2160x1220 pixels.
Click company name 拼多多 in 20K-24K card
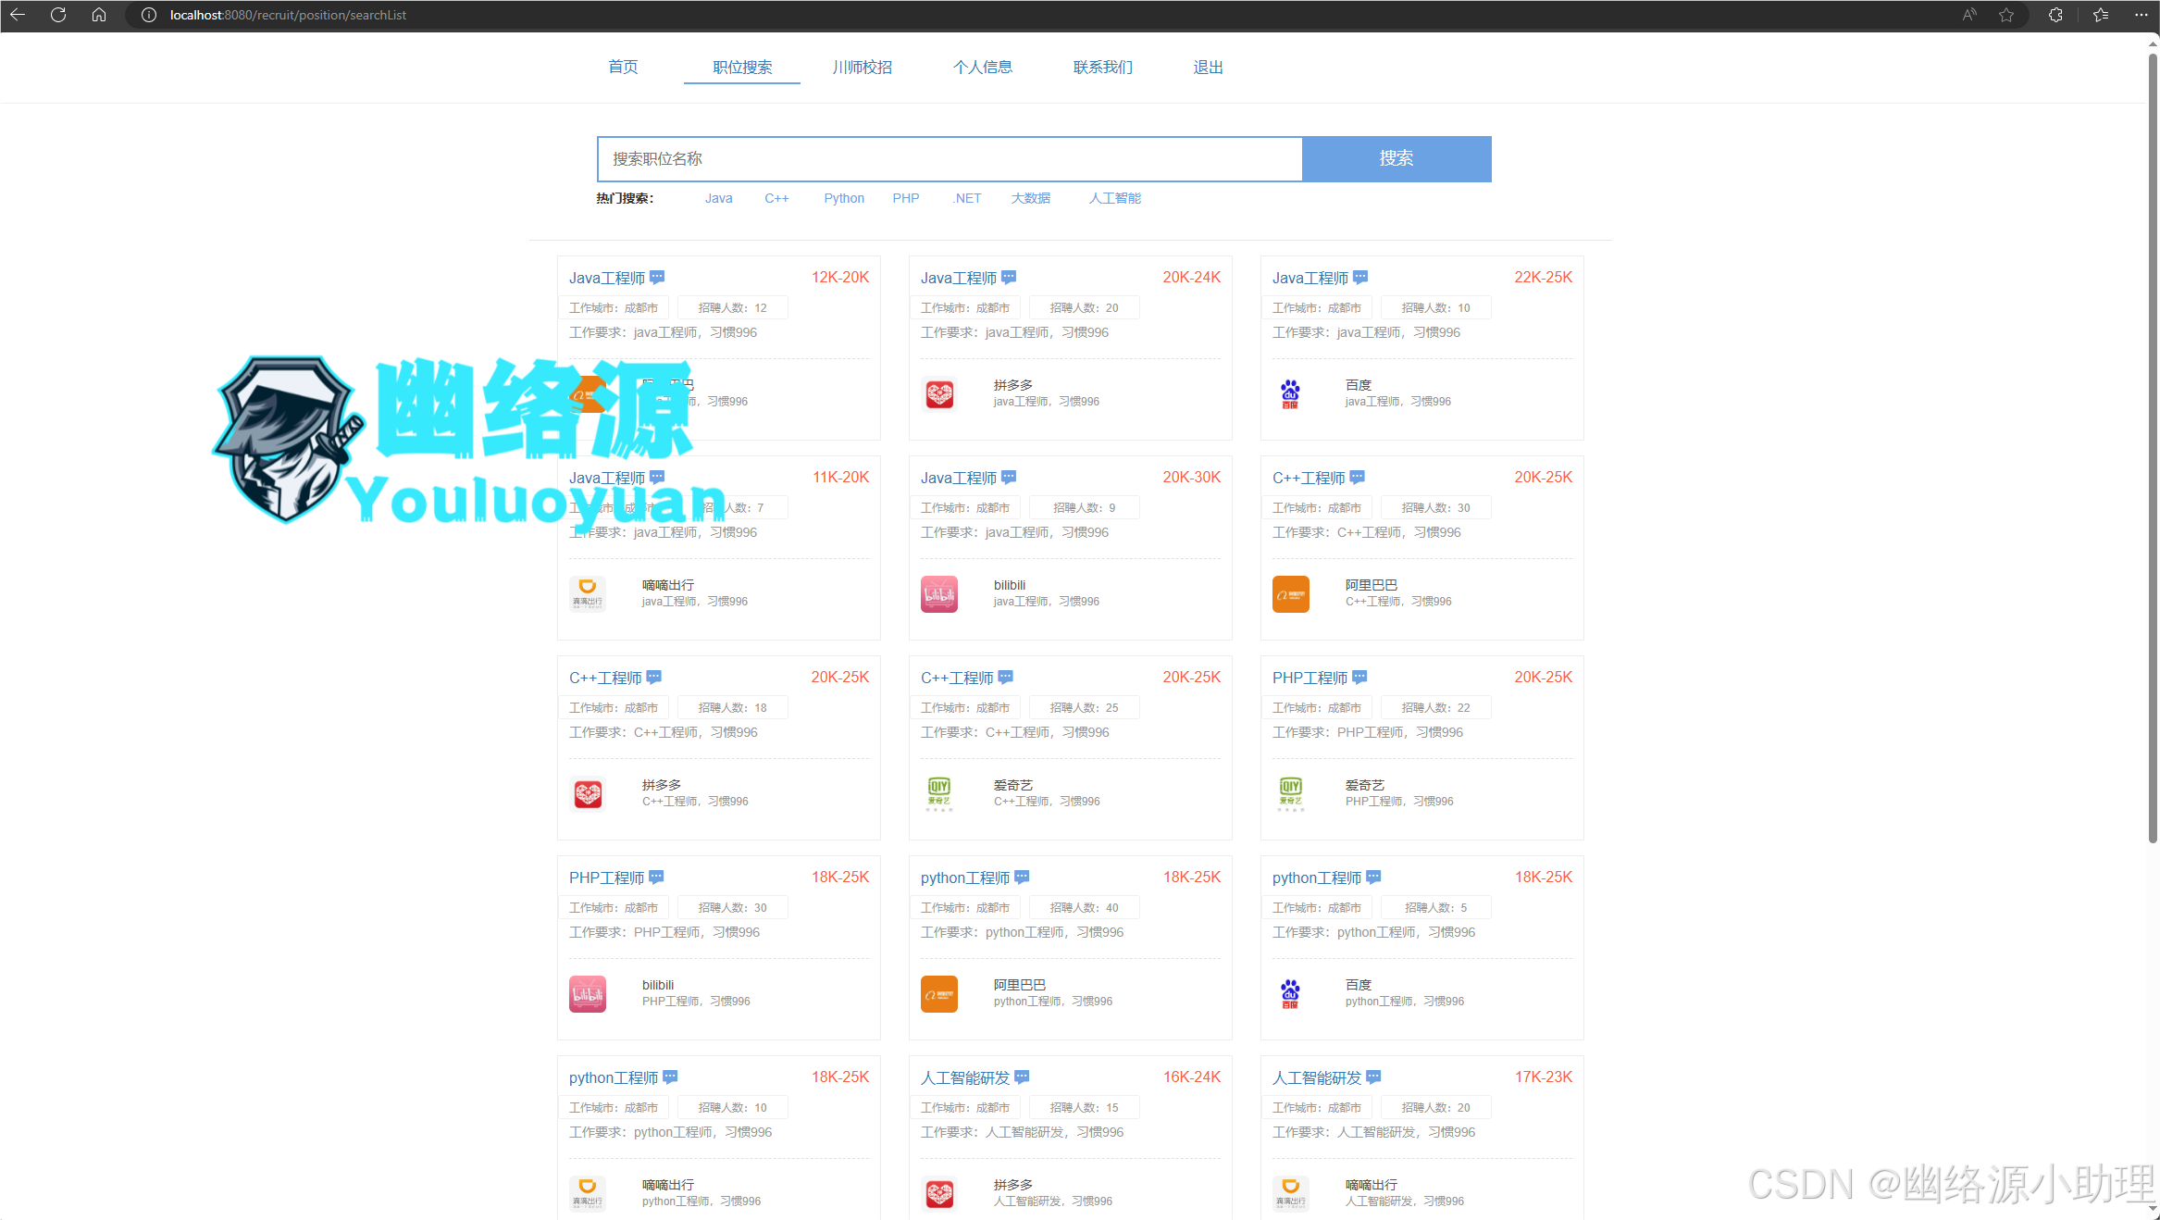[1013, 385]
